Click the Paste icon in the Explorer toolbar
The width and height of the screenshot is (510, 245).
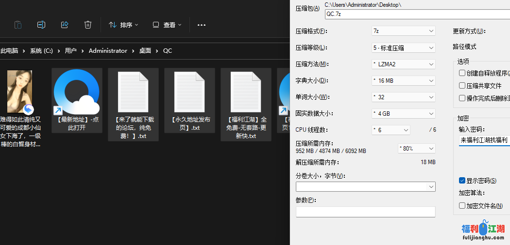[18, 25]
